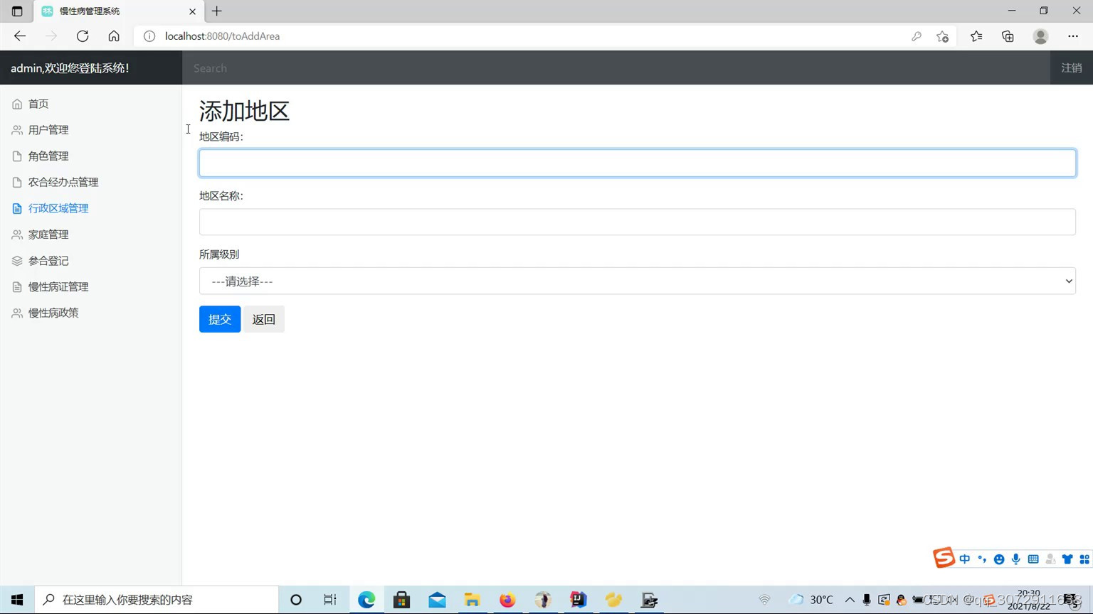Open 慢性病证管理 in the sidebar

tap(58, 287)
